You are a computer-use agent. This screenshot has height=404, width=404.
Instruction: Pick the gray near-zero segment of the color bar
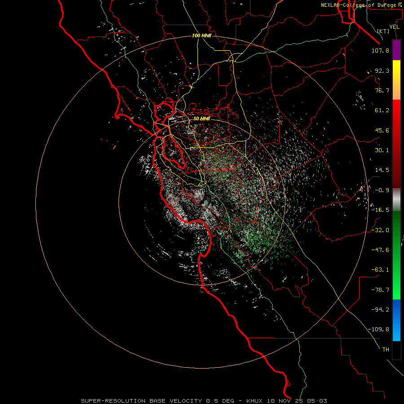point(396,200)
